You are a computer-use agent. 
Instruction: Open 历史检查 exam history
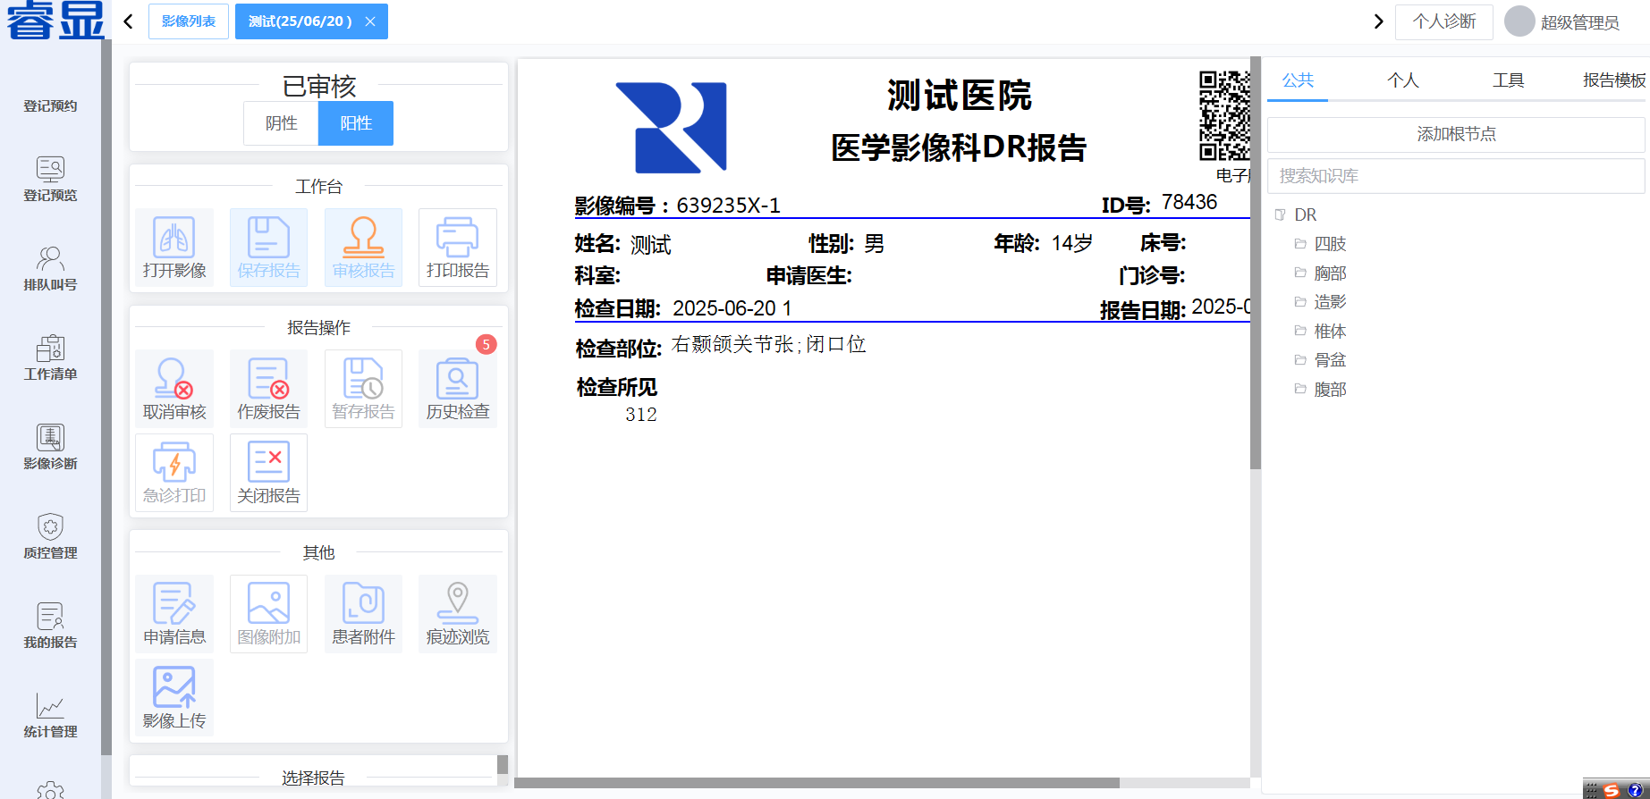457,388
